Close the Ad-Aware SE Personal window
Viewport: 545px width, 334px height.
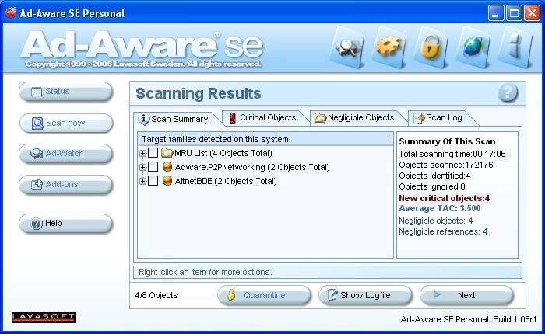[x=532, y=13]
